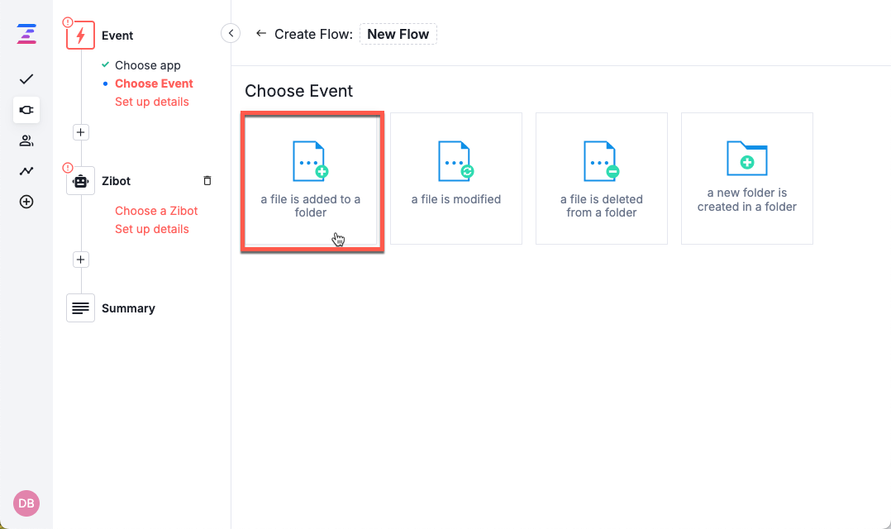Click the Summary step icon
Screen dimensions: 891x529
click(x=80, y=307)
